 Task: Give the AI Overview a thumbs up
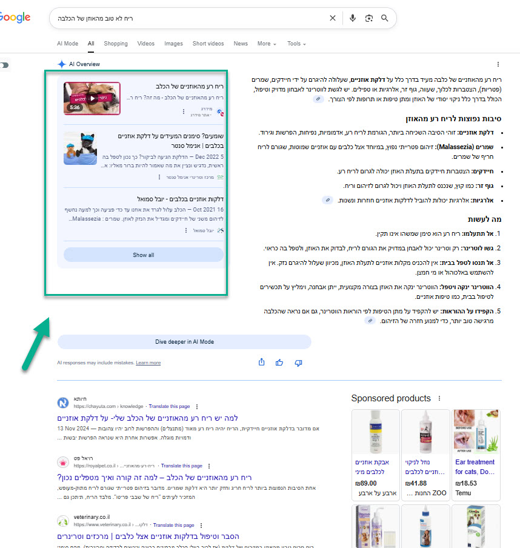(279, 362)
